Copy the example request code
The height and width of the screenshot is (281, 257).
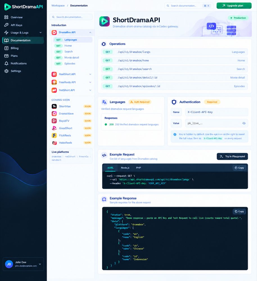(239, 168)
